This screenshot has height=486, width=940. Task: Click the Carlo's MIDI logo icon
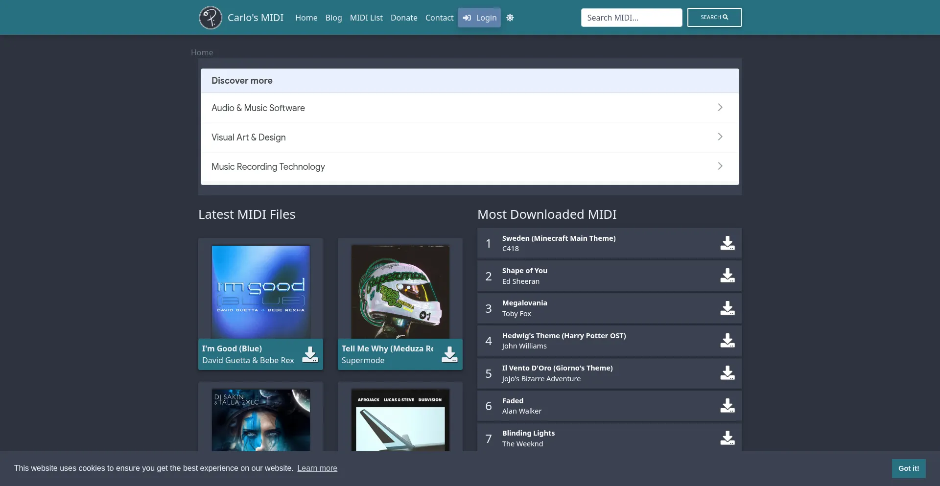(211, 18)
